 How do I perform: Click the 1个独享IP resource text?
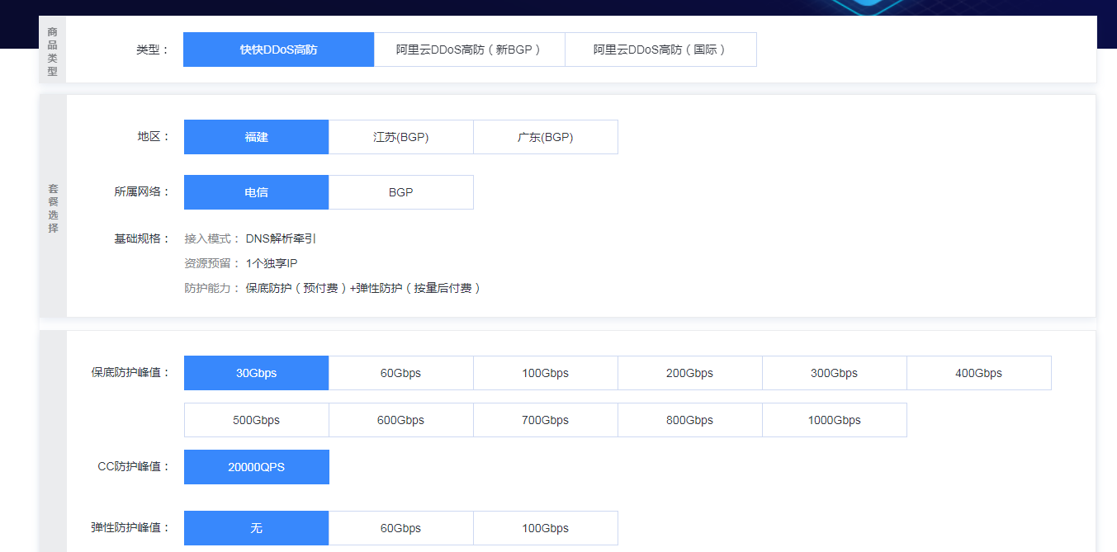[x=272, y=263]
